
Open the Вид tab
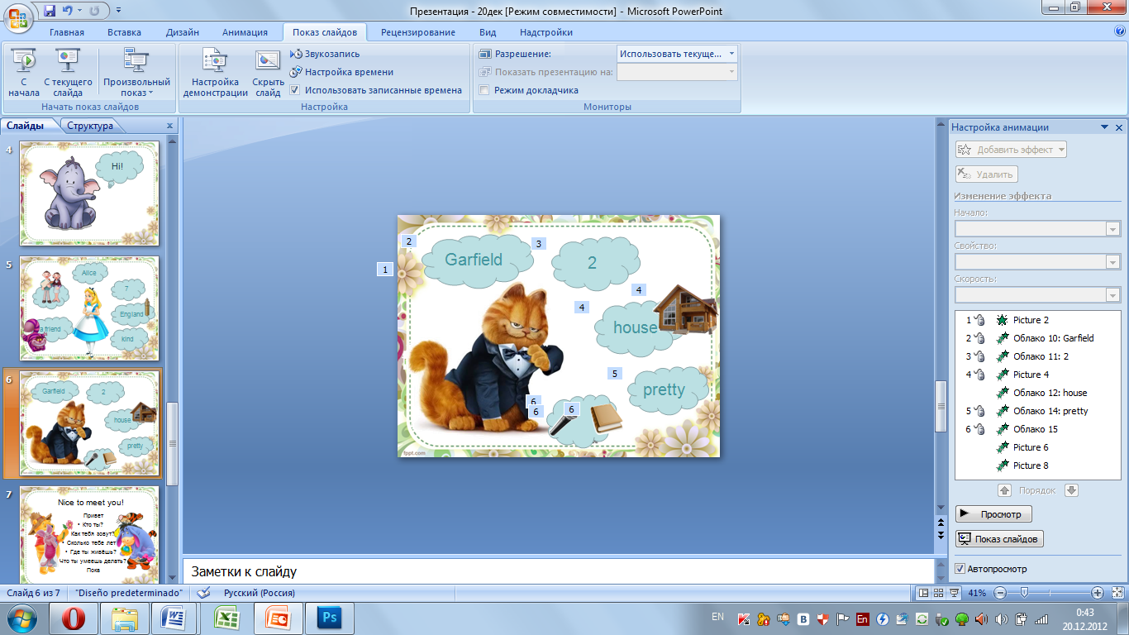488,32
